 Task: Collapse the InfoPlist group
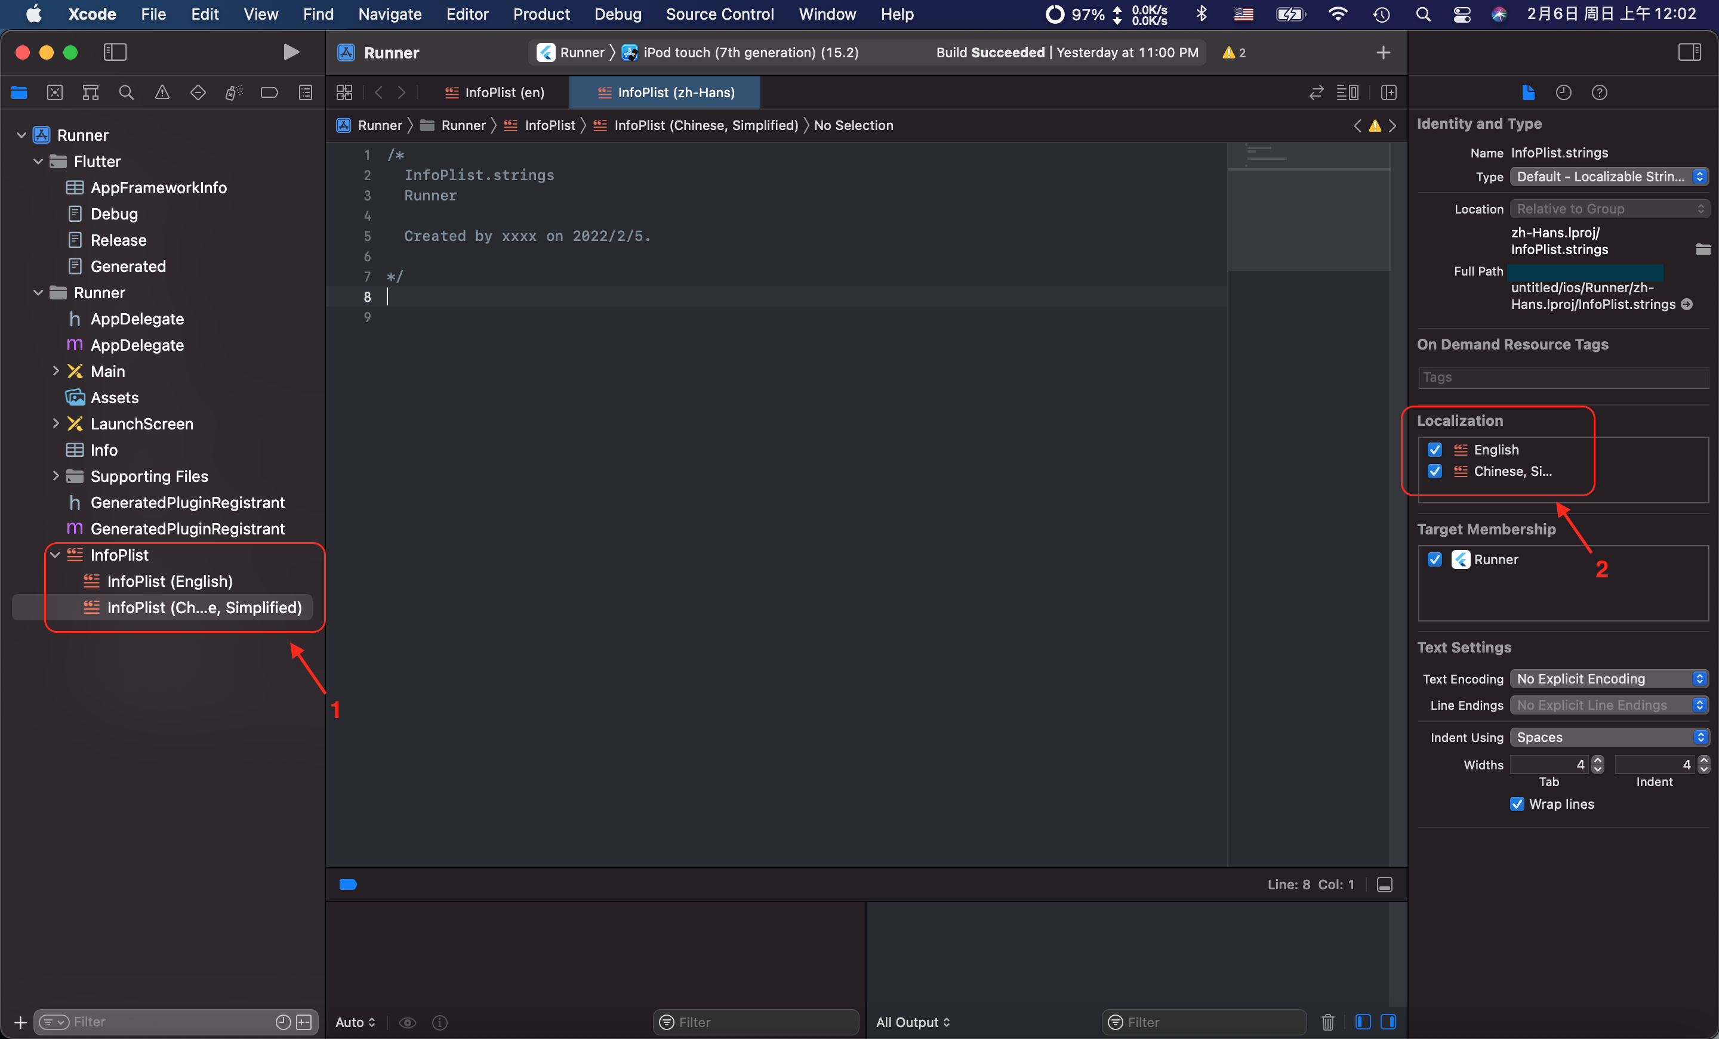coord(55,554)
